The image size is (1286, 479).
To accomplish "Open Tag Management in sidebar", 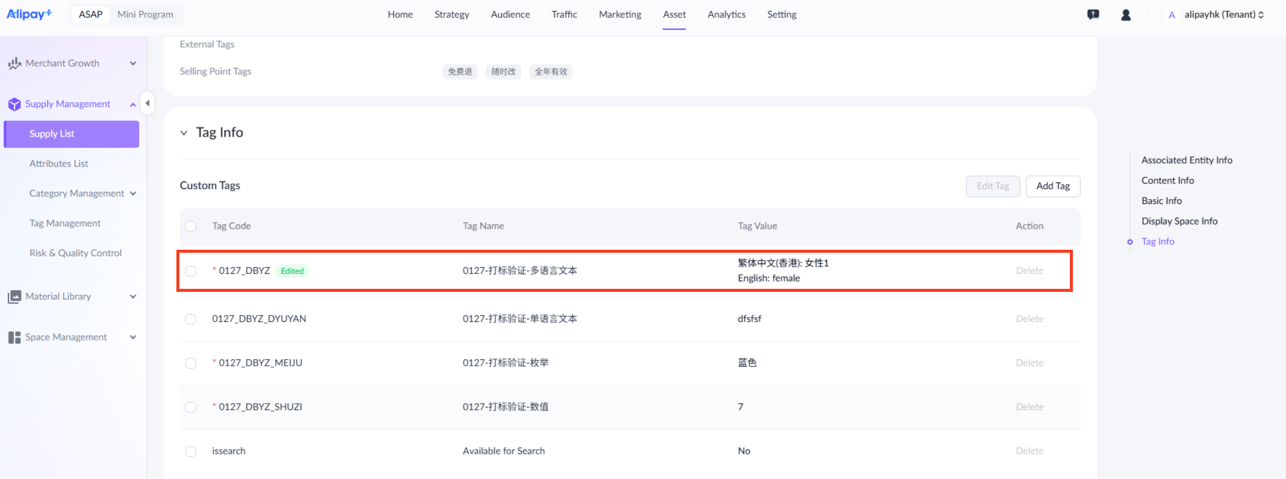I will click(x=65, y=223).
